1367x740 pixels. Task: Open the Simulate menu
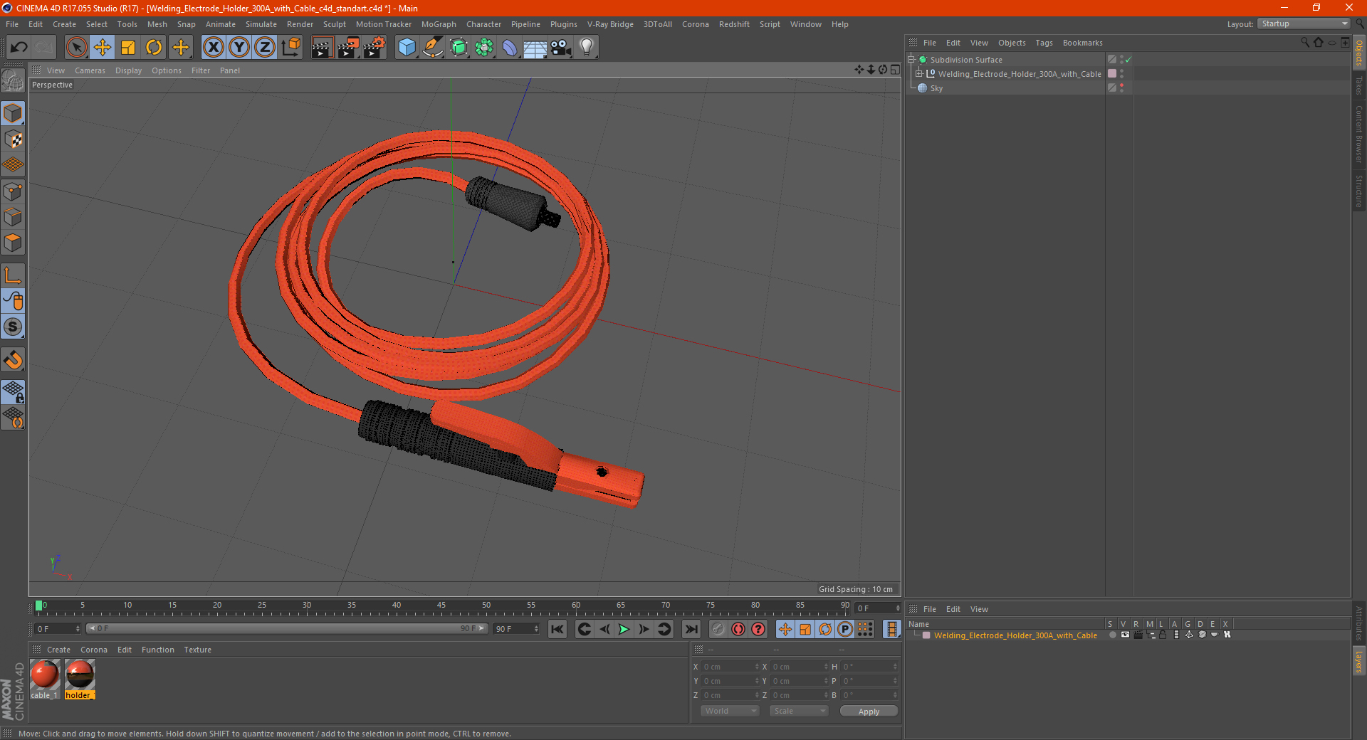261,24
